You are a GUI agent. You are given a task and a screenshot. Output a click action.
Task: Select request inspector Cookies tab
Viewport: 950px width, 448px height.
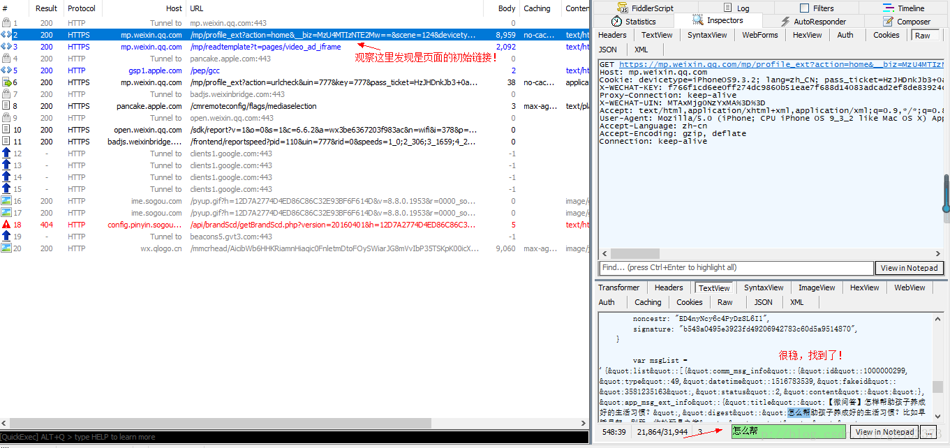coord(886,35)
